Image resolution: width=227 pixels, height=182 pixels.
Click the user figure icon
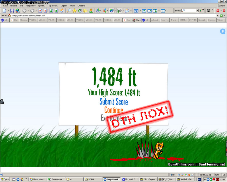91,11
